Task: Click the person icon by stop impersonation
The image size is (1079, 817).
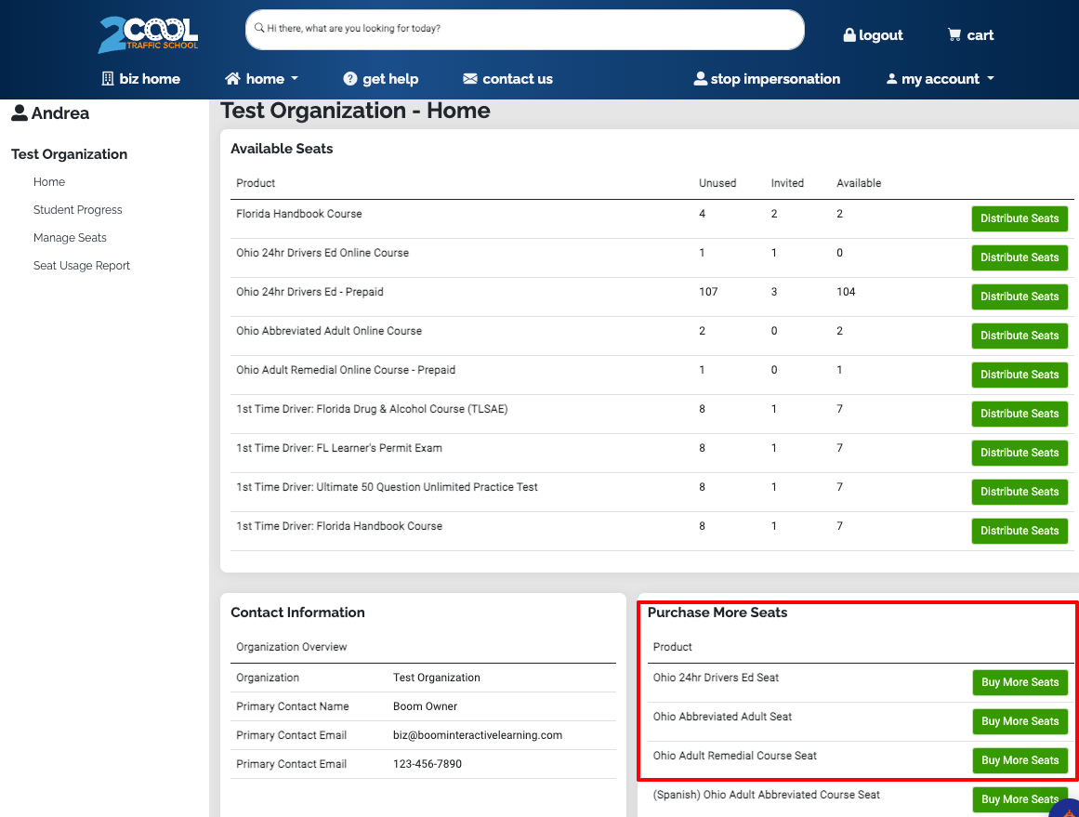Action: coord(700,78)
